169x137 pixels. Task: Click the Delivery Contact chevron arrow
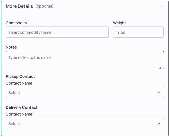pos(159,124)
